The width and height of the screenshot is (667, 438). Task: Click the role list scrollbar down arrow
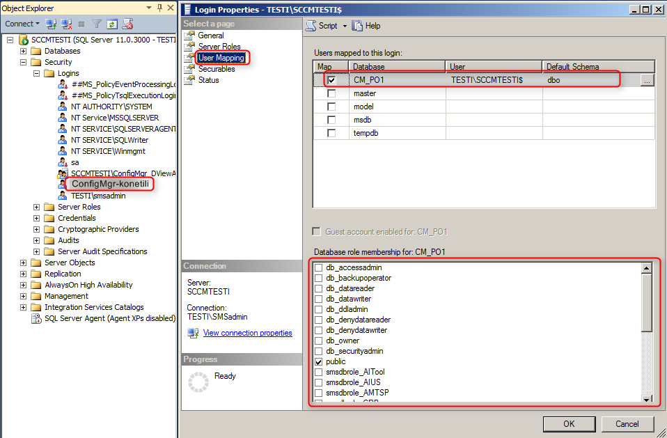(647, 399)
